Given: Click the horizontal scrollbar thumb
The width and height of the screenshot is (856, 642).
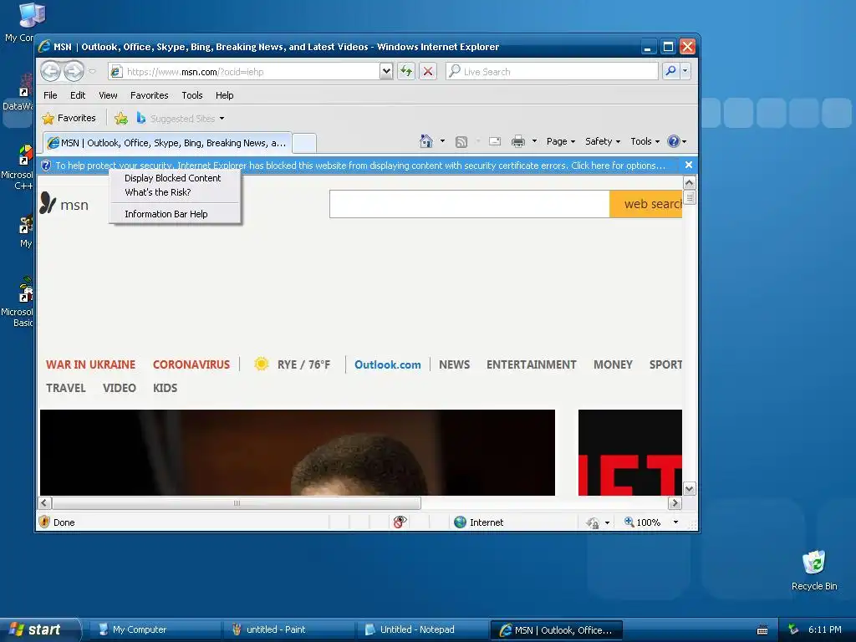Looking at the screenshot, I should click(x=237, y=502).
